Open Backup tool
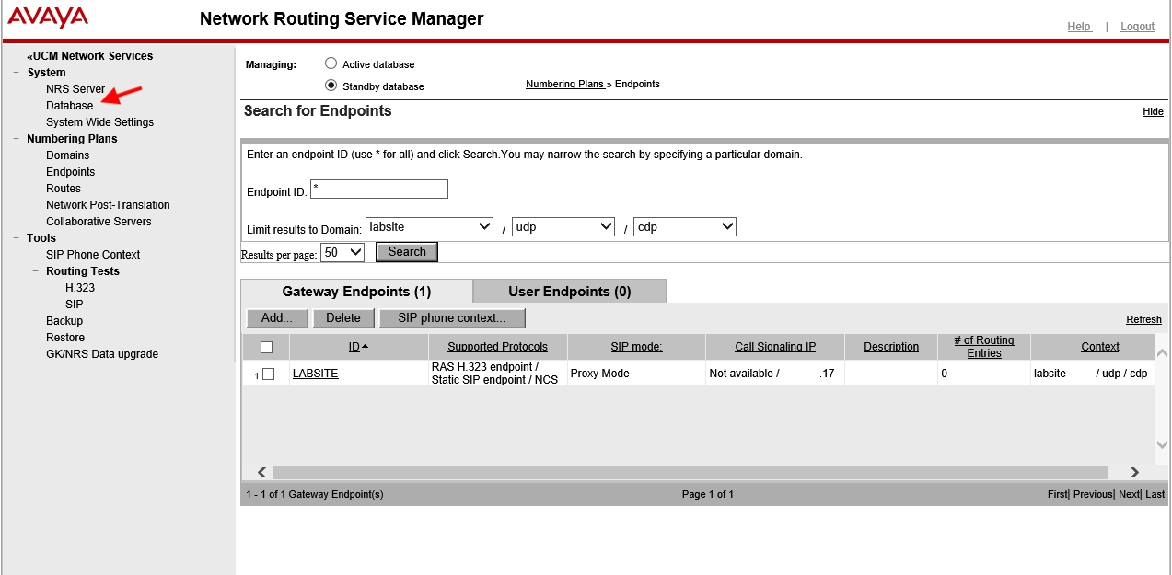Image resolution: width=1172 pixels, height=575 pixels. tap(64, 321)
